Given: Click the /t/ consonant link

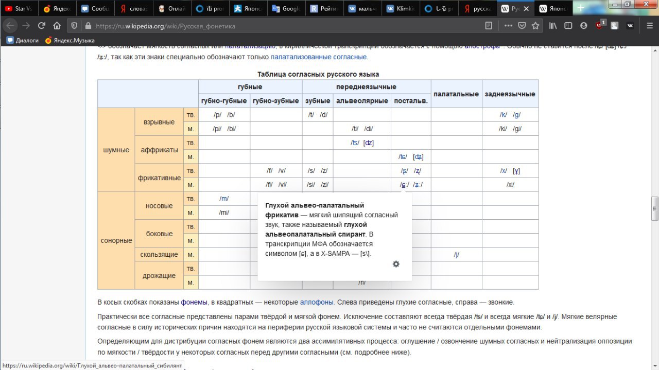Looking at the screenshot, I should coord(311,115).
